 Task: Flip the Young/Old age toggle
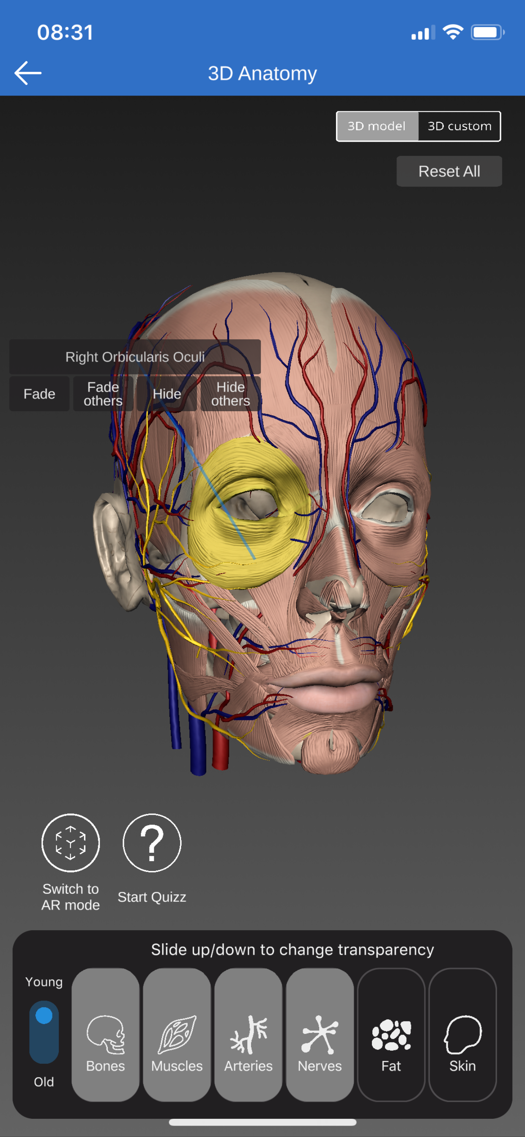pyautogui.click(x=44, y=1032)
